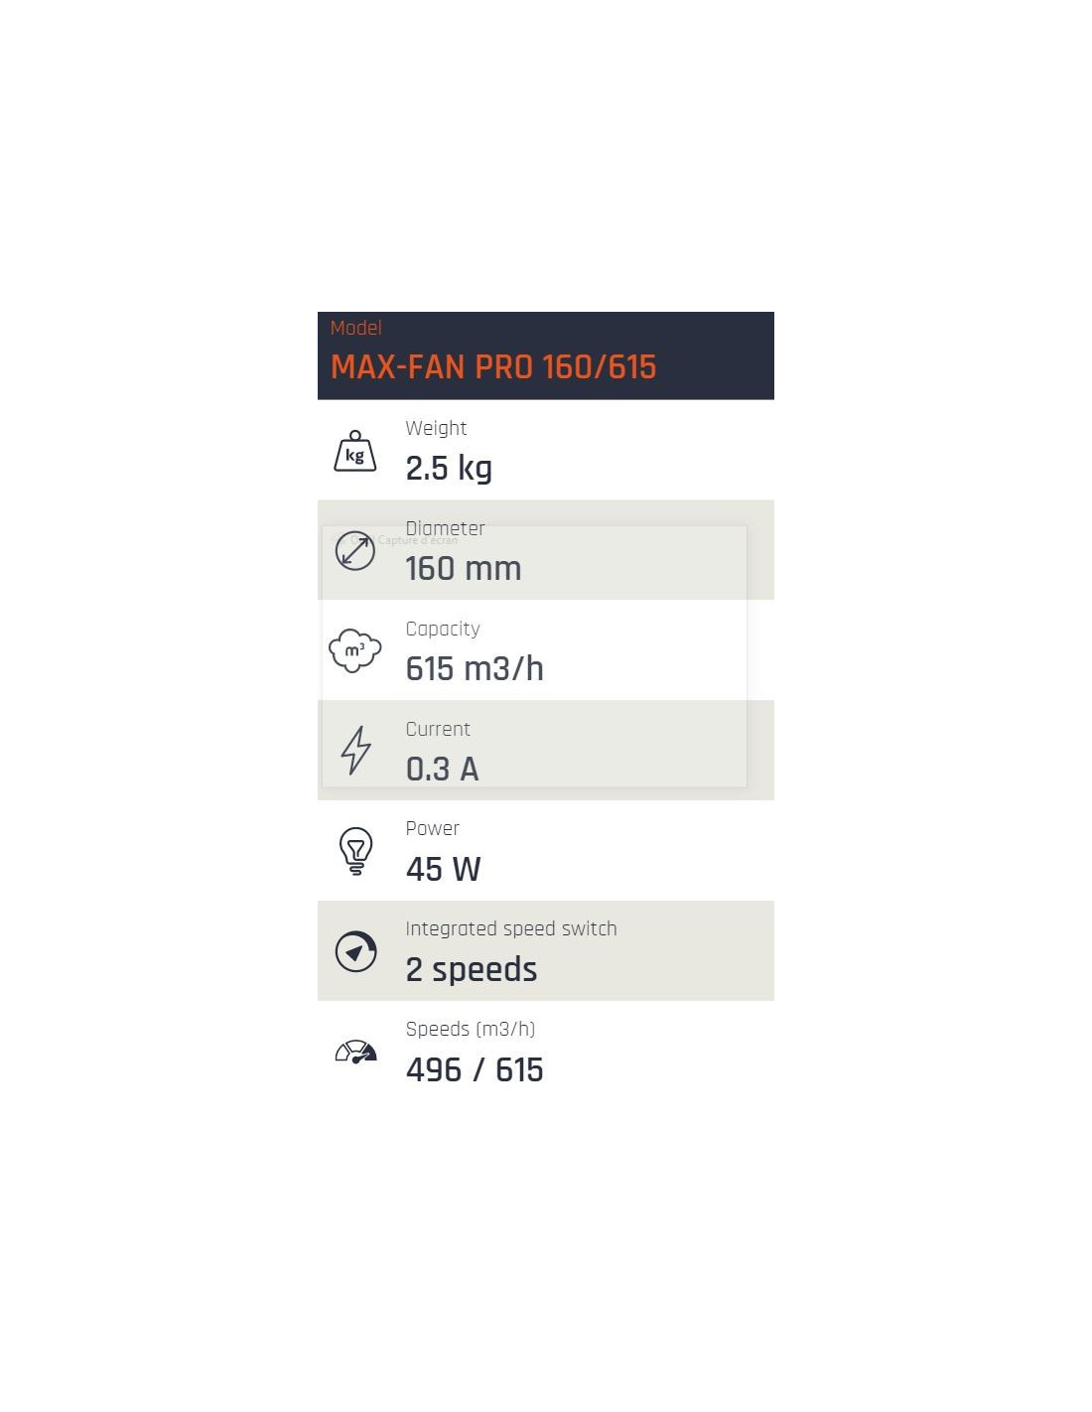Click the light bulb power icon
The height and width of the screenshot is (1412, 1092).
355,851
